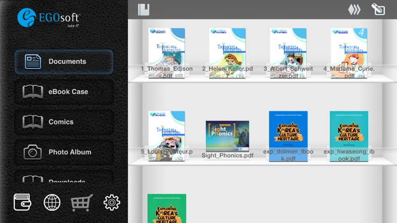Click the Documents newspaper icon
Viewport: 397px width, 223px height.
click(33, 62)
